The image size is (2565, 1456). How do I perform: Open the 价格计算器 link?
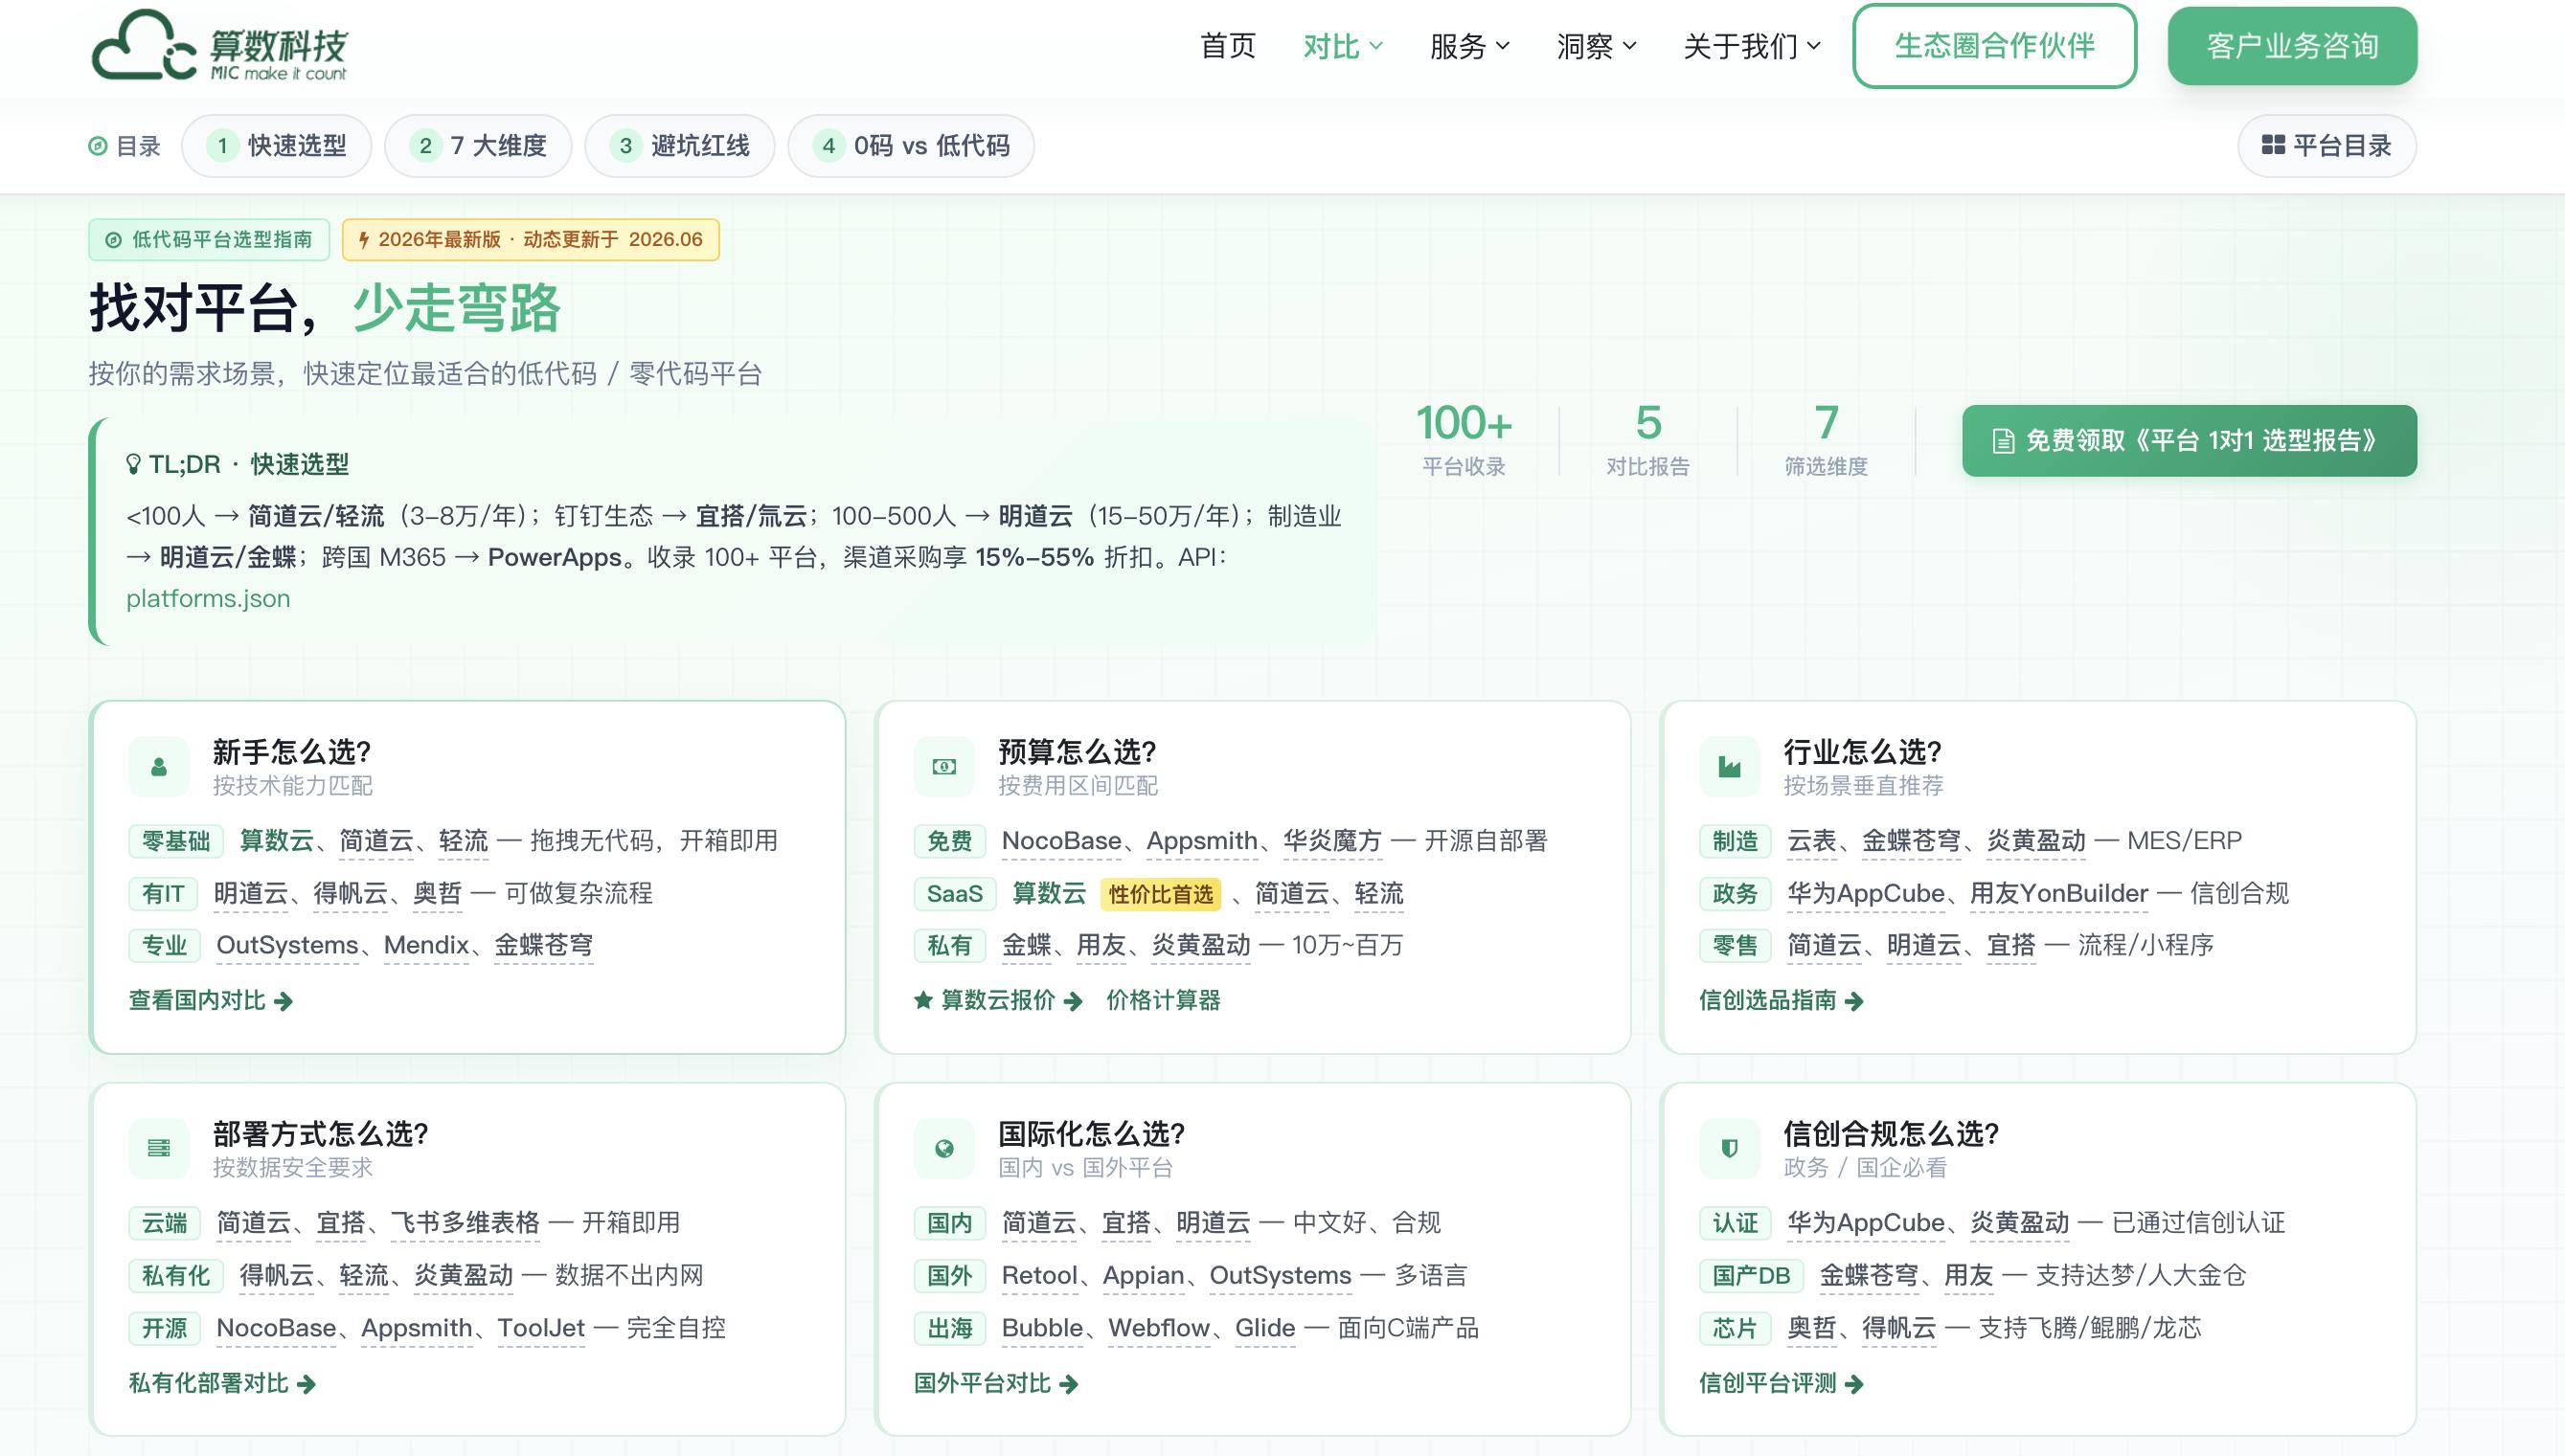(x=1164, y=1000)
